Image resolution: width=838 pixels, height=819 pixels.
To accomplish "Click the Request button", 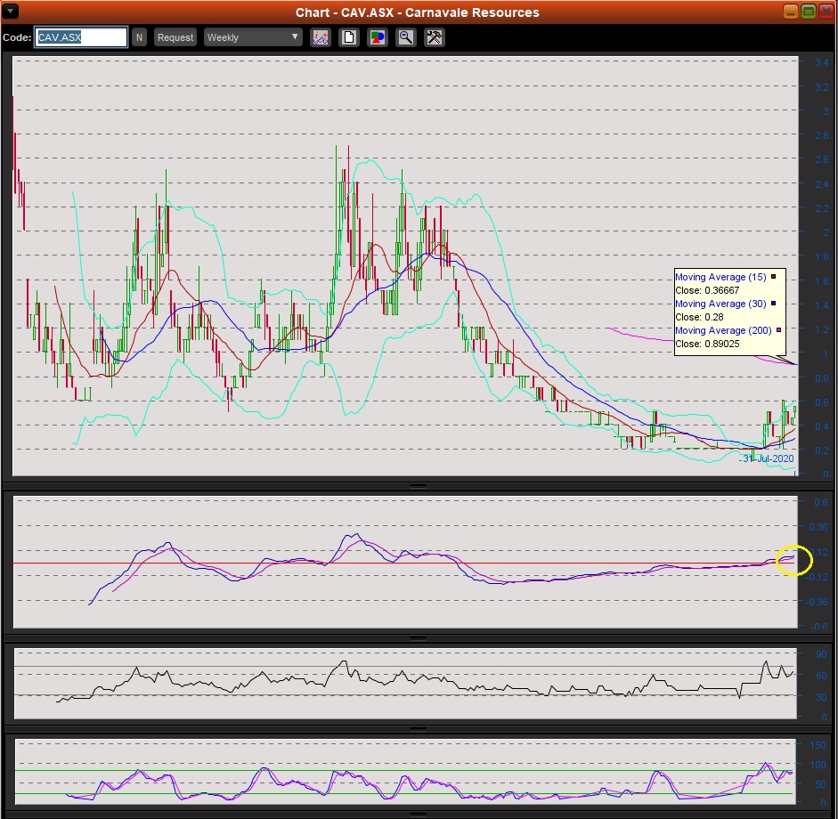I will (175, 37).
